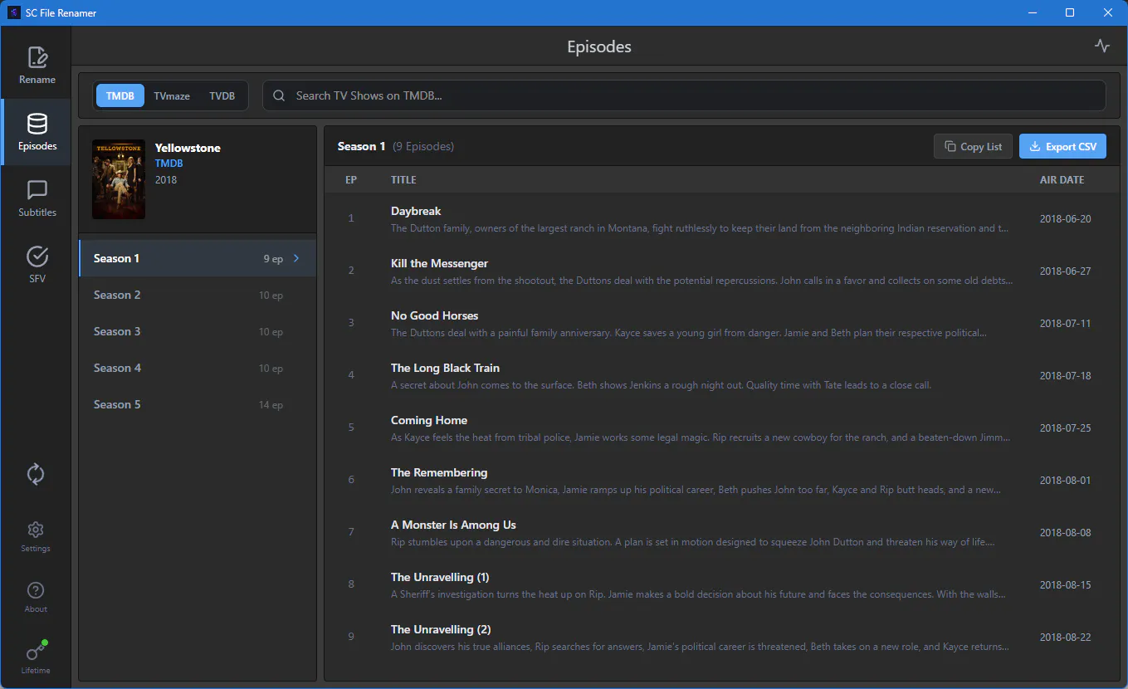Click air date 2018-06-20

pyautogui.click(x=1065, y=219)
